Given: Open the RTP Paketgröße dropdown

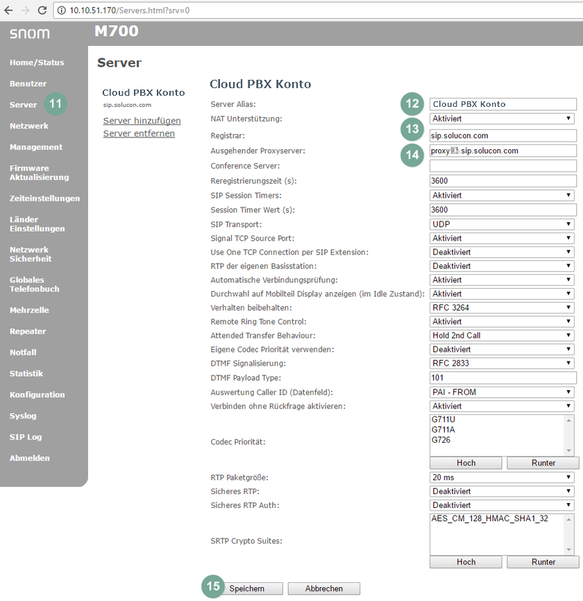Looking at the screenshot, I should [x=502, y=477].
